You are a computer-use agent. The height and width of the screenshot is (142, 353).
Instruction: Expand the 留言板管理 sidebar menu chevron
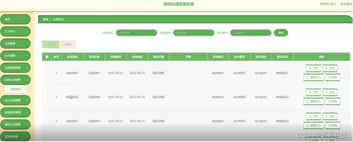point(27,137)
